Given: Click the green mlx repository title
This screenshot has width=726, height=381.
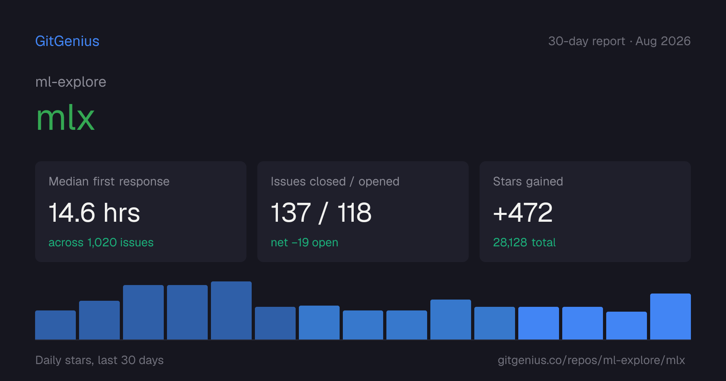Looking at the screenshot, I should [x=65, y=118].
